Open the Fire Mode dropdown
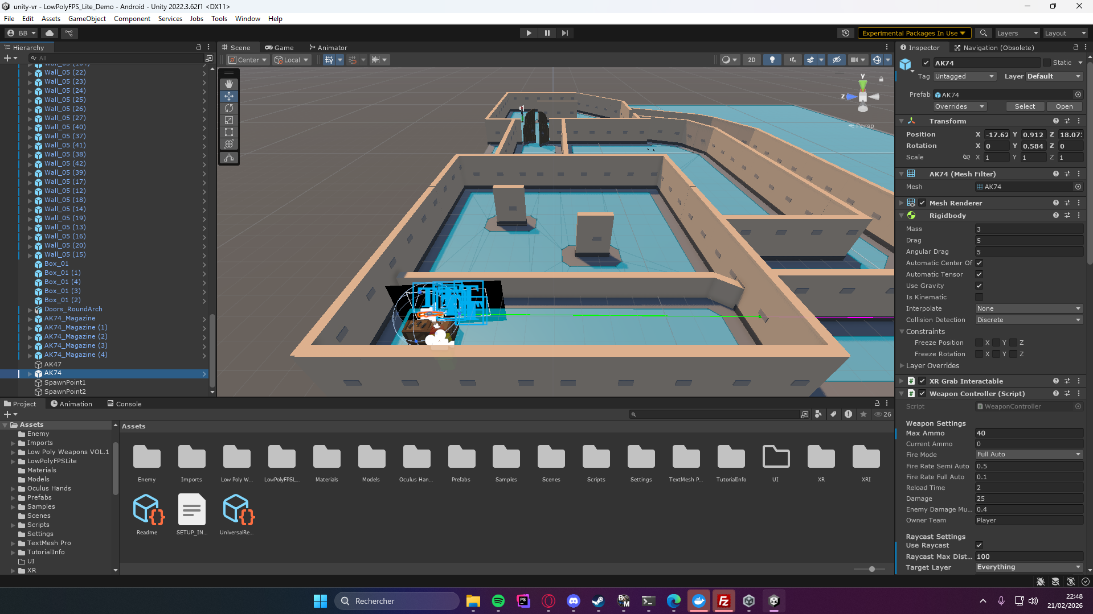The width and height of the screenshot is (1093, 614). pos(1029,455)
